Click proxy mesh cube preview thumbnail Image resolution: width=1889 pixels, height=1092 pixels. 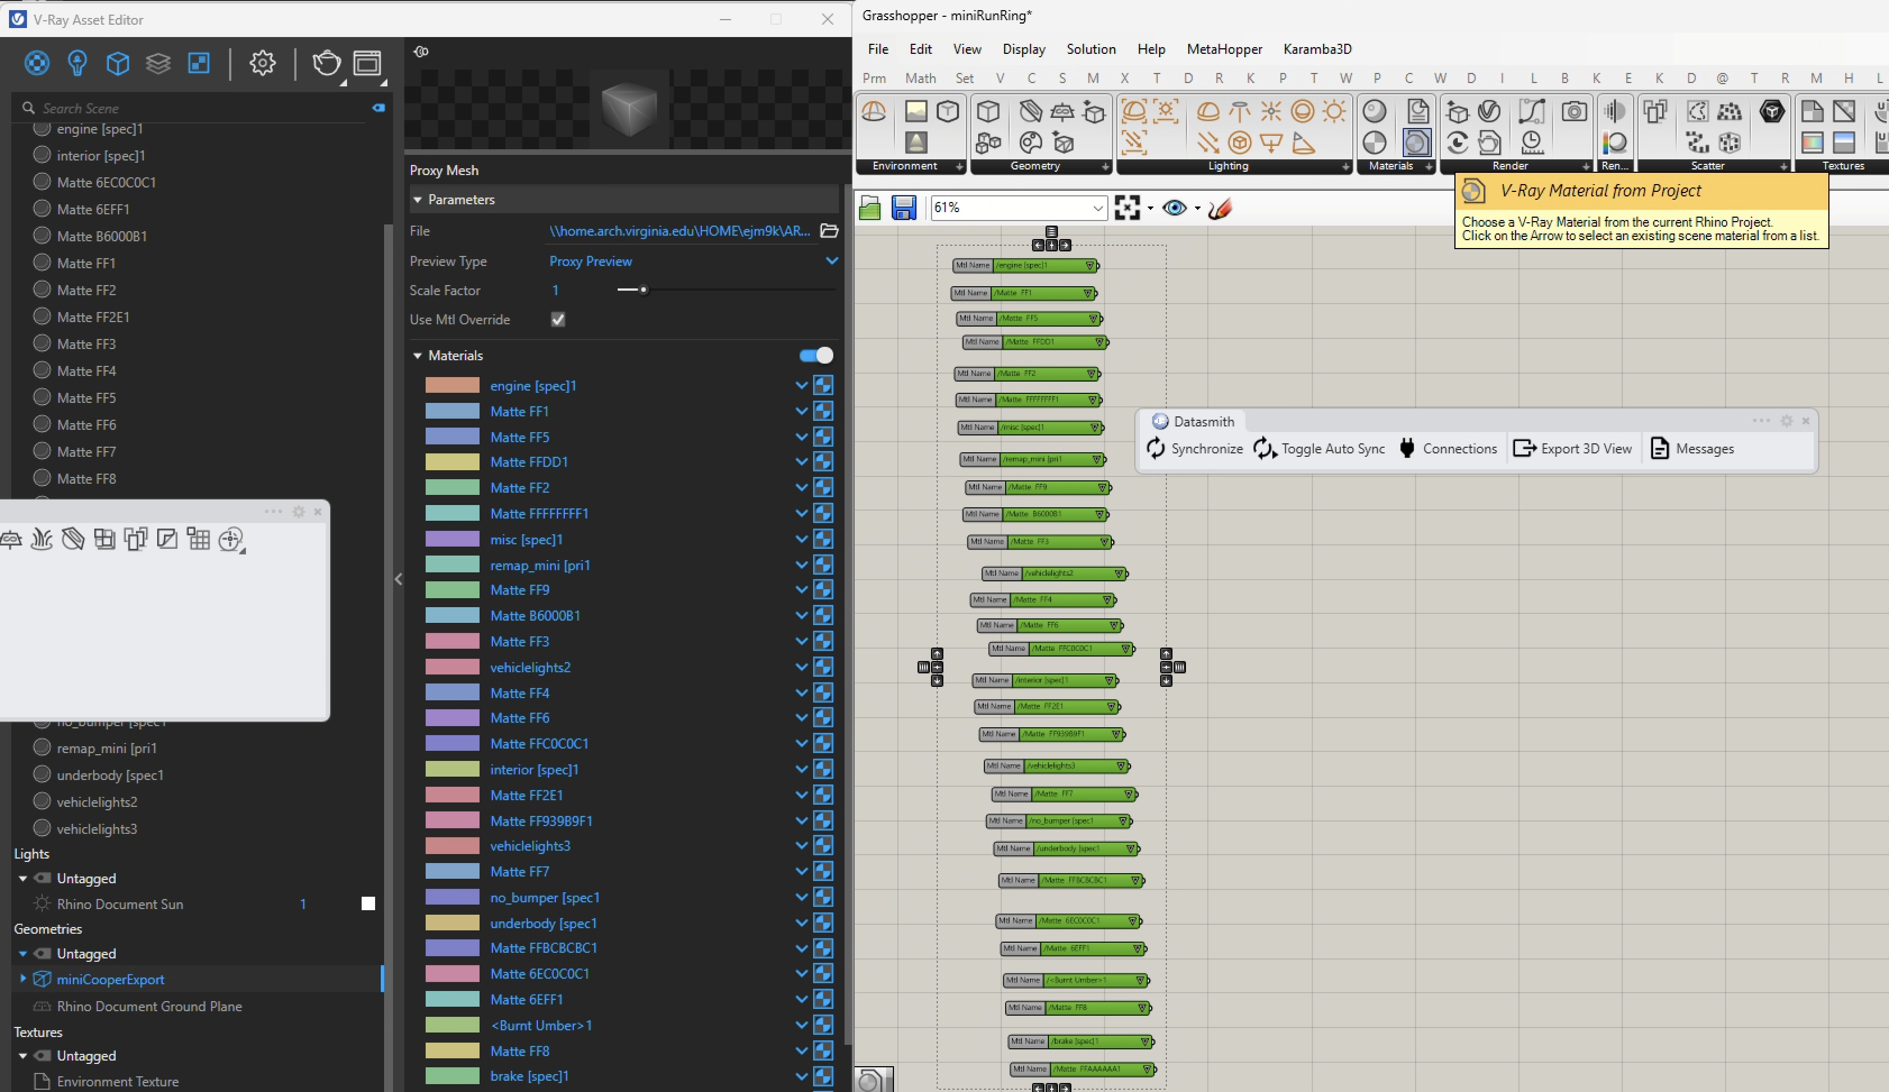point(629,109)
